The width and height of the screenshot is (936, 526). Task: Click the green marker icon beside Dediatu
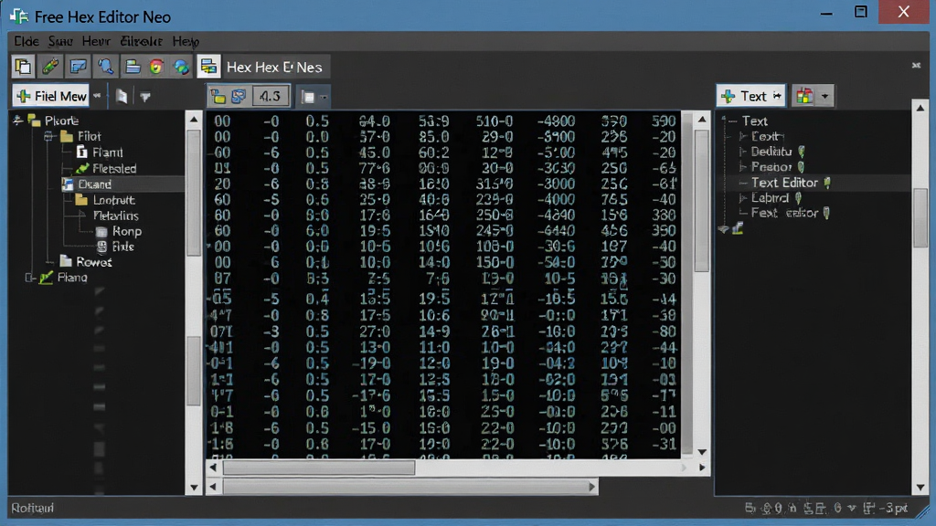click(x=801, y=152)
